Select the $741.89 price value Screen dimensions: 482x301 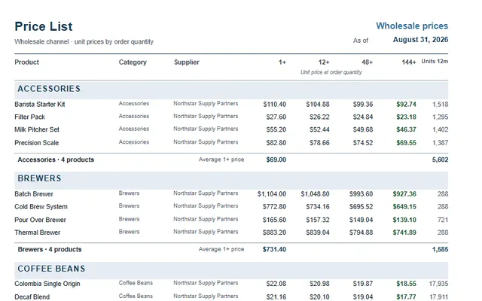(404, 233)
